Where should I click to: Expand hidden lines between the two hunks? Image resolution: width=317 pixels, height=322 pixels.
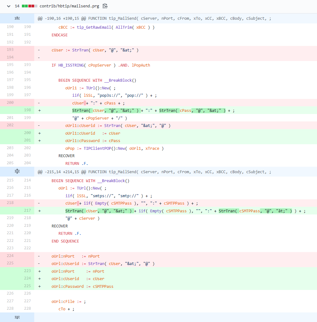17,172
